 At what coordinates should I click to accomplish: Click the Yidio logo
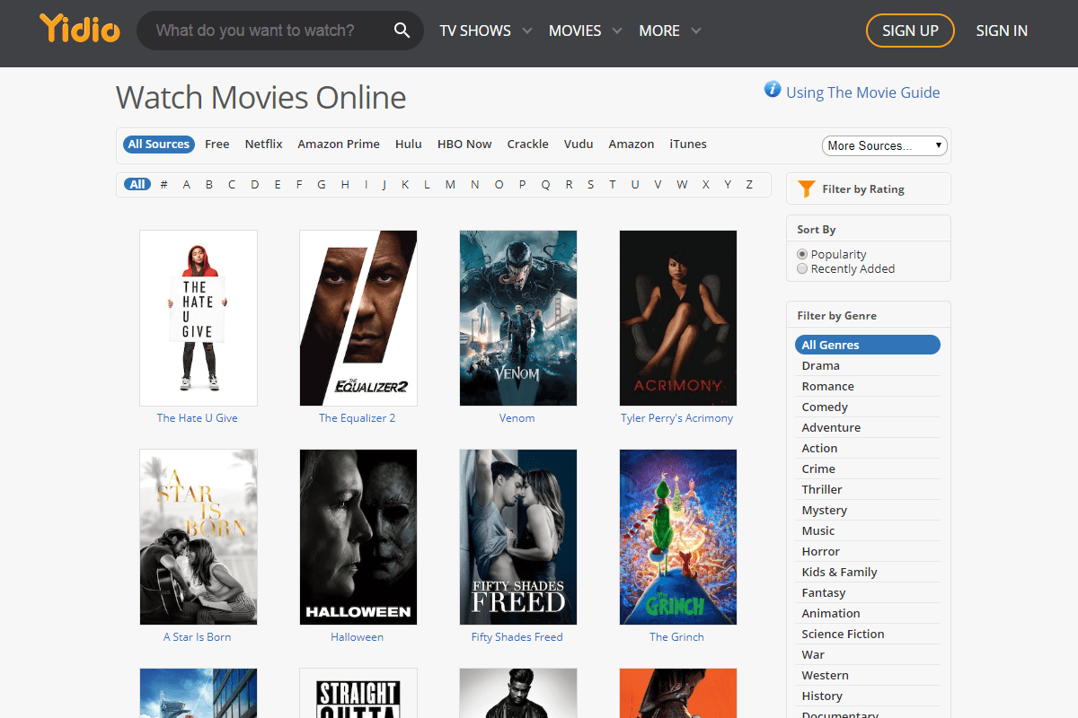point(79,30)
